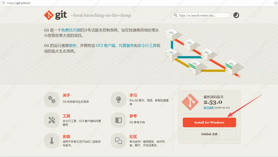Open the GitHub 仓库 button
Viewport: 278px width, 157px height.
tap(209, 134)
